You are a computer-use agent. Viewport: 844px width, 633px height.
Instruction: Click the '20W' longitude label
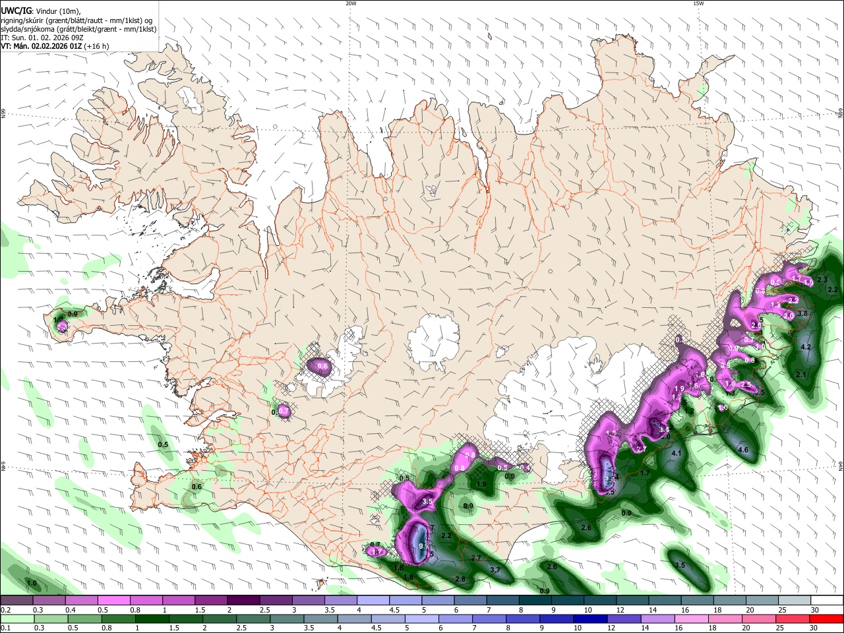pyautogui.click(x=351, y=3)
